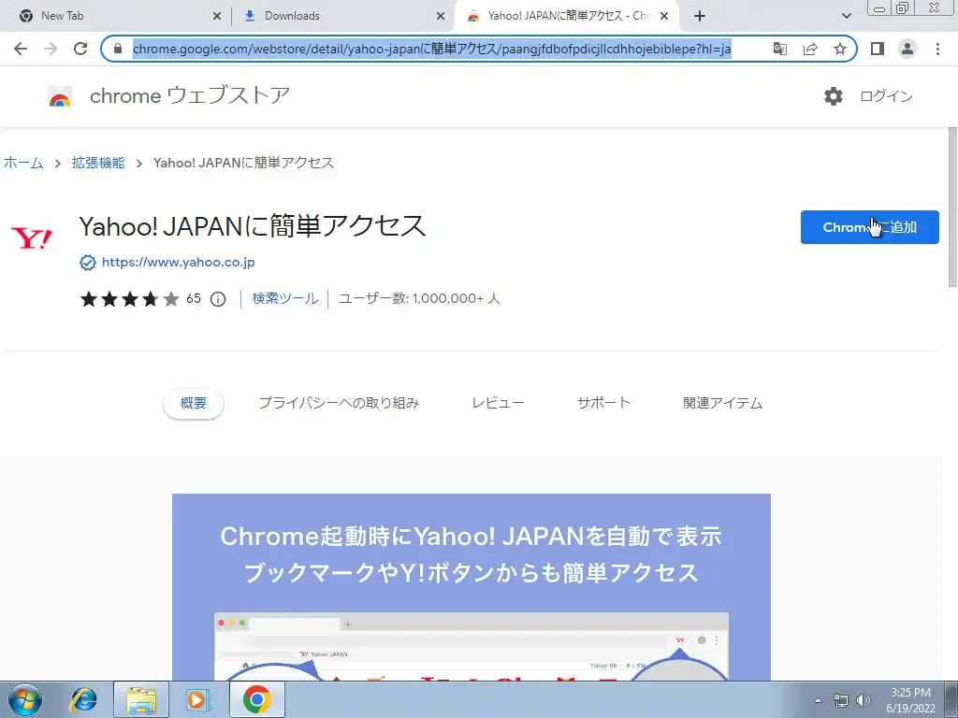Close the New Tab tab
This screenshot has height=718, width=958.
[217, 16]
